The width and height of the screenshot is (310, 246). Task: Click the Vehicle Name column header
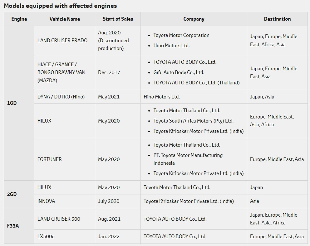point(65,19)
